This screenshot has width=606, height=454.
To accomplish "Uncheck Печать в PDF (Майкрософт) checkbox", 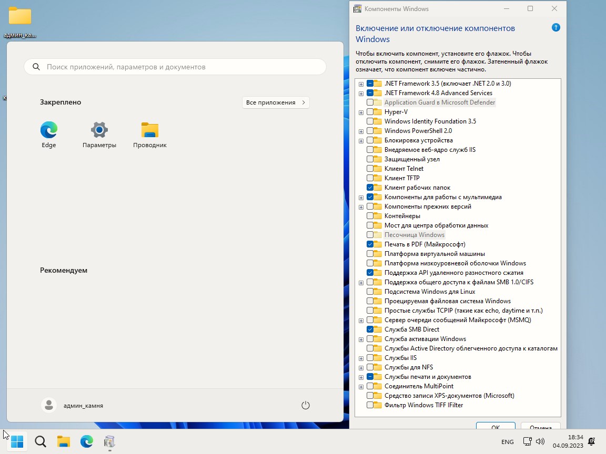I will click(x=370, y=244).
